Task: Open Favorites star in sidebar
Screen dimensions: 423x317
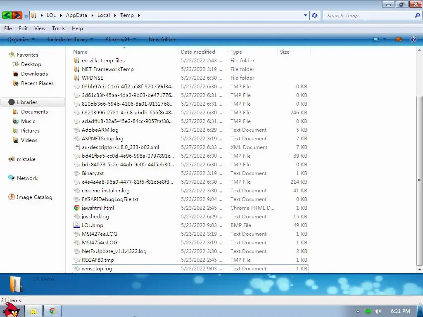Action: coord(11,54)
